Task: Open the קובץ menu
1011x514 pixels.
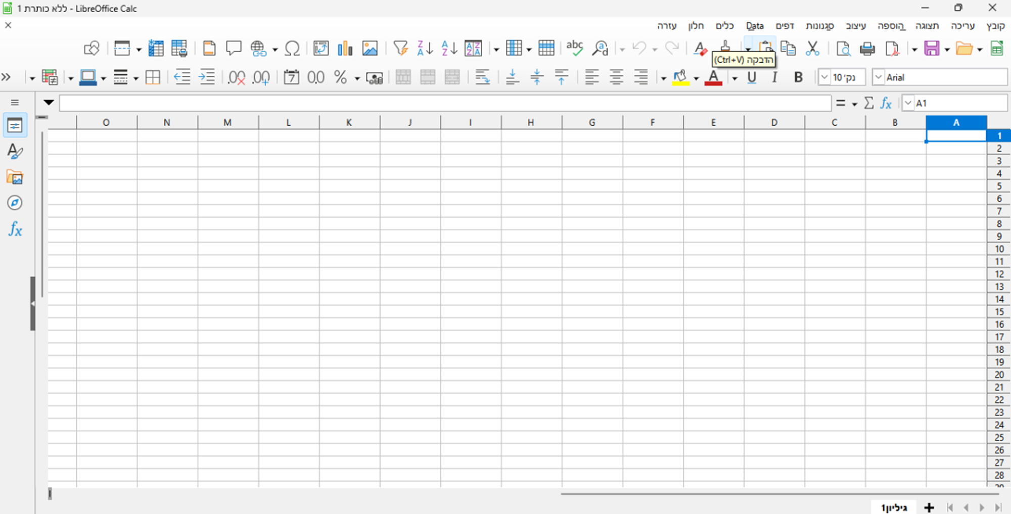Action: [x=995, y=26]
